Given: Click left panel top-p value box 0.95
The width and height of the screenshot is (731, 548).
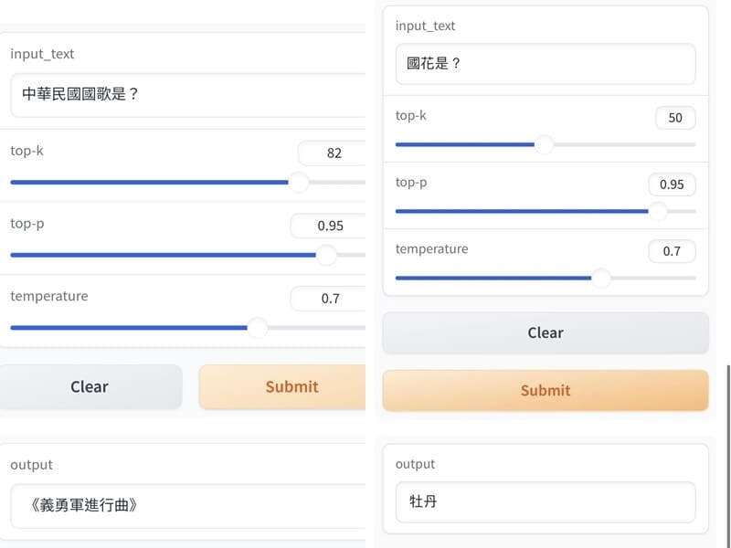Looking at the screenshot, I should click(x=328, y=226).
